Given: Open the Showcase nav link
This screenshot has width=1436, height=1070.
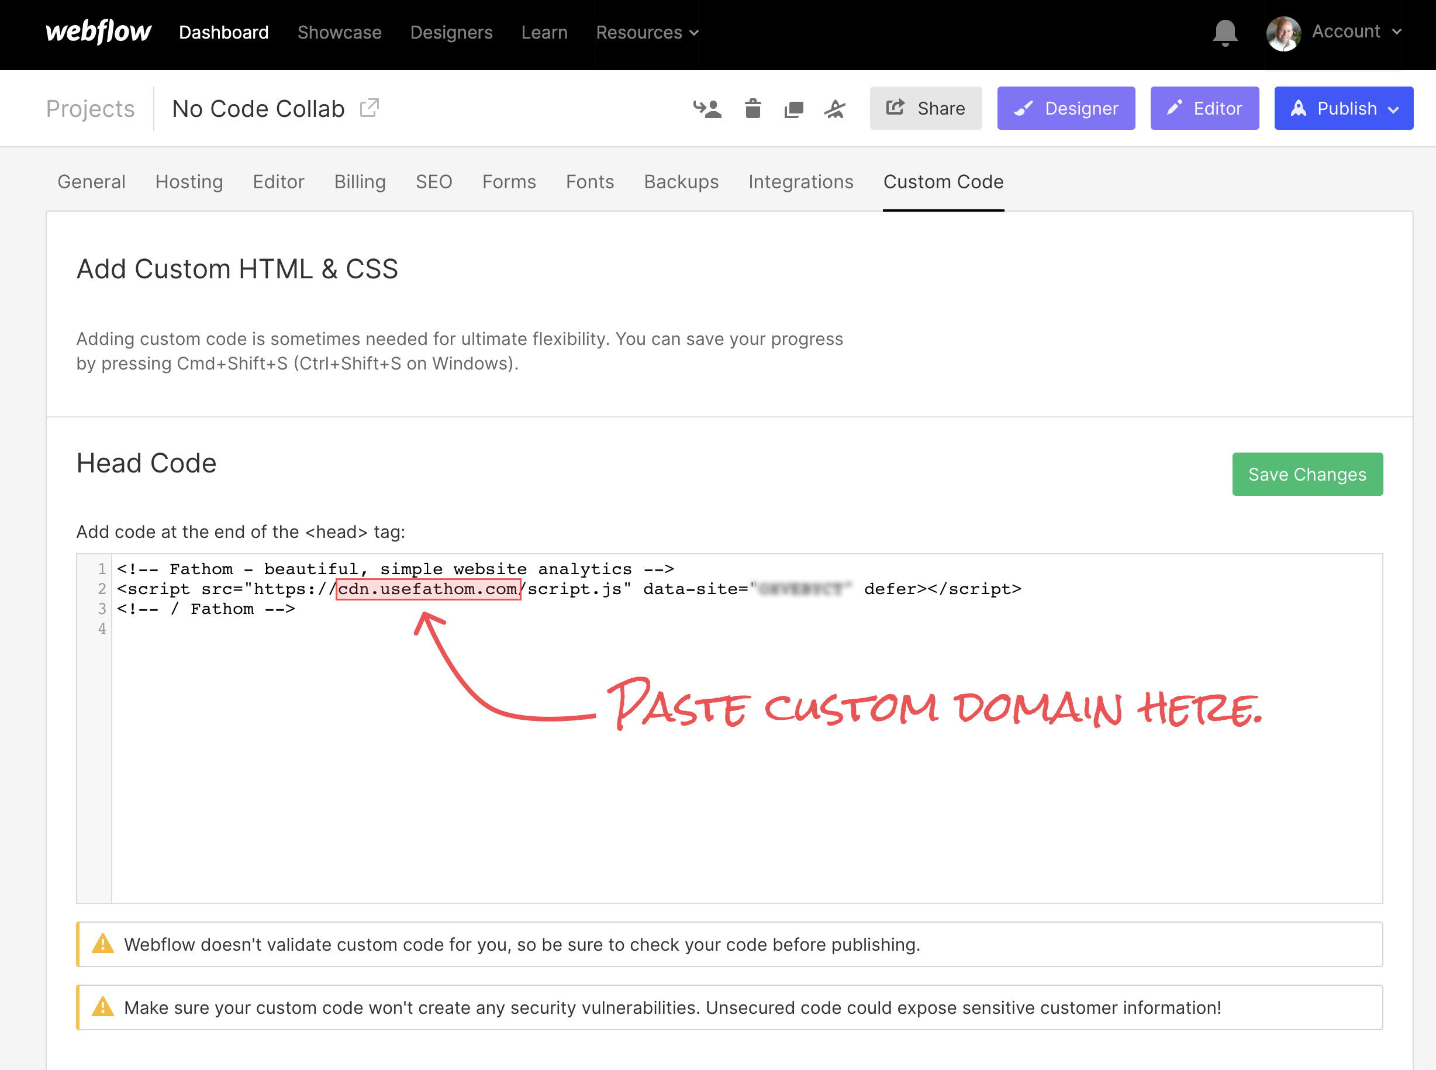Looking at the screenshot, I should pos(339,32).
